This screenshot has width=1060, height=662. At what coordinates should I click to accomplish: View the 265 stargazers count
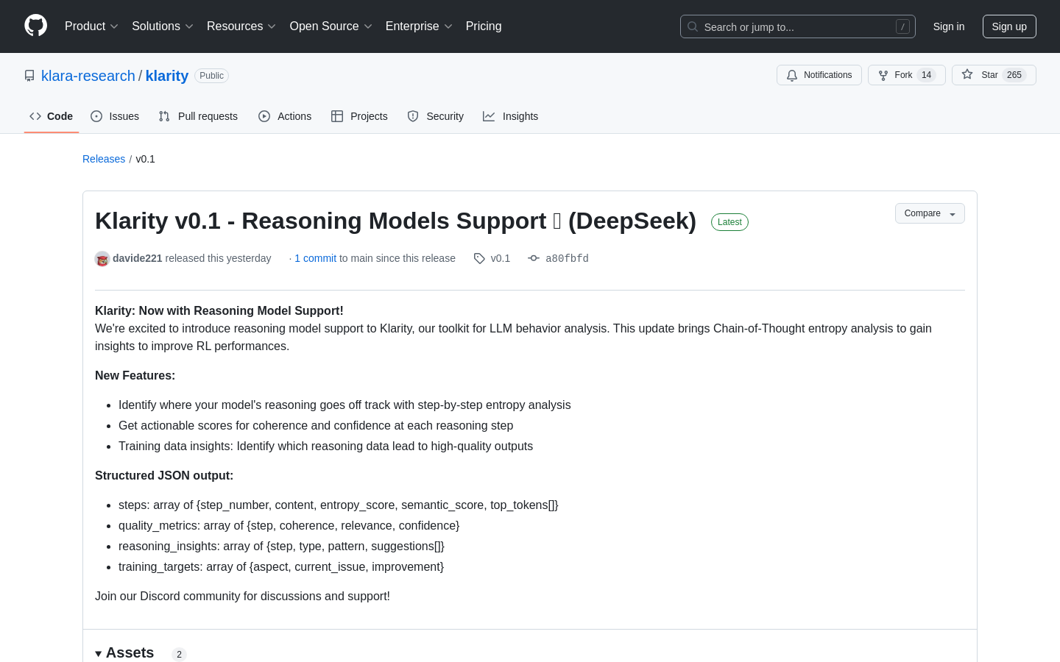(1014, 75)
